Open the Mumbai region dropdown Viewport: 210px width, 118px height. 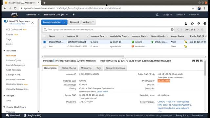pos(180,15)
